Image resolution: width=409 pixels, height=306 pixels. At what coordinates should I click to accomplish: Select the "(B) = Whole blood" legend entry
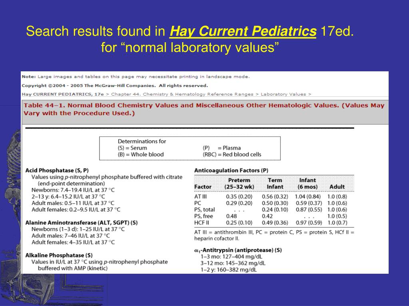click(141, 154)
